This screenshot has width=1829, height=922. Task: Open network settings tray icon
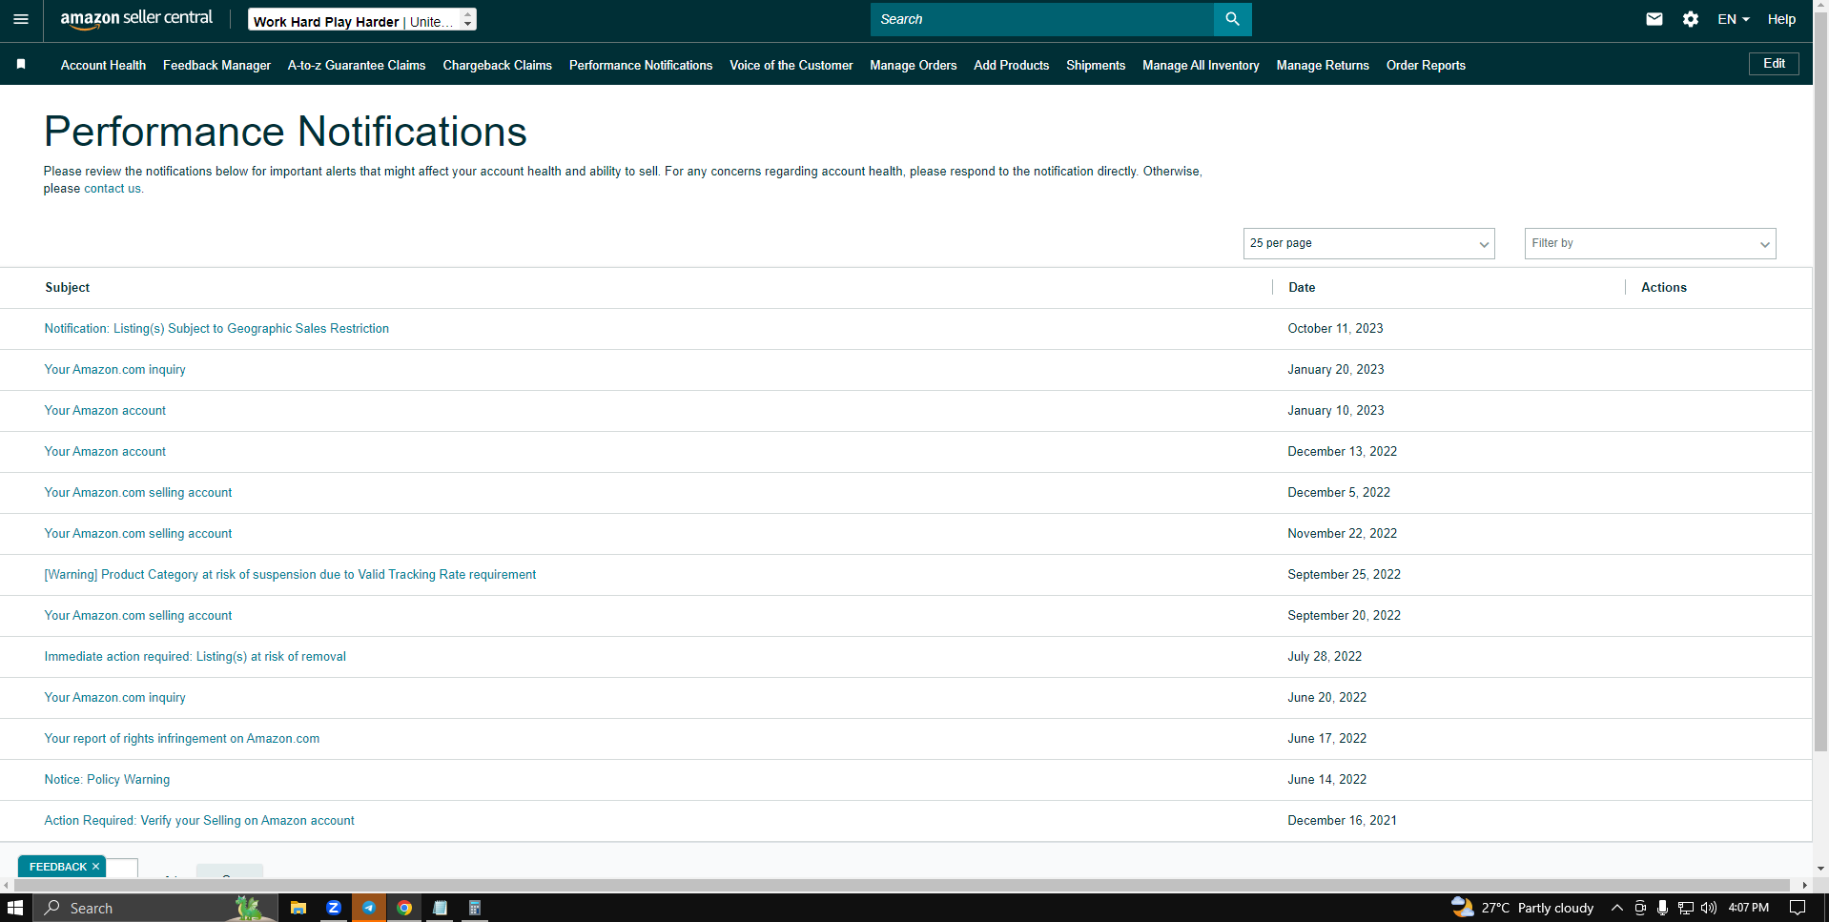(1685, 908)
